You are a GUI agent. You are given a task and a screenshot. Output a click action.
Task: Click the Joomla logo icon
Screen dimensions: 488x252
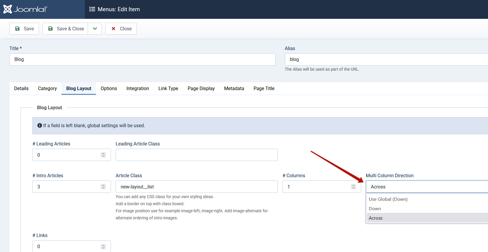pos(8,9)
